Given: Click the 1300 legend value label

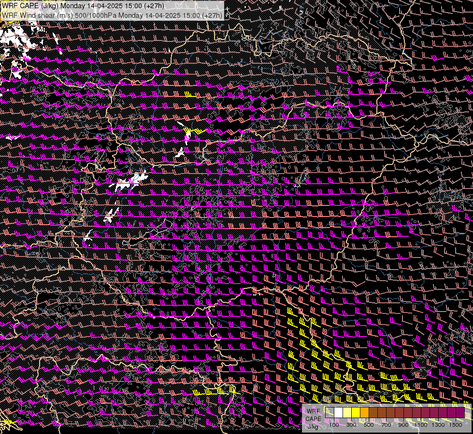Looking at the screenshot, I should [438, 425].
